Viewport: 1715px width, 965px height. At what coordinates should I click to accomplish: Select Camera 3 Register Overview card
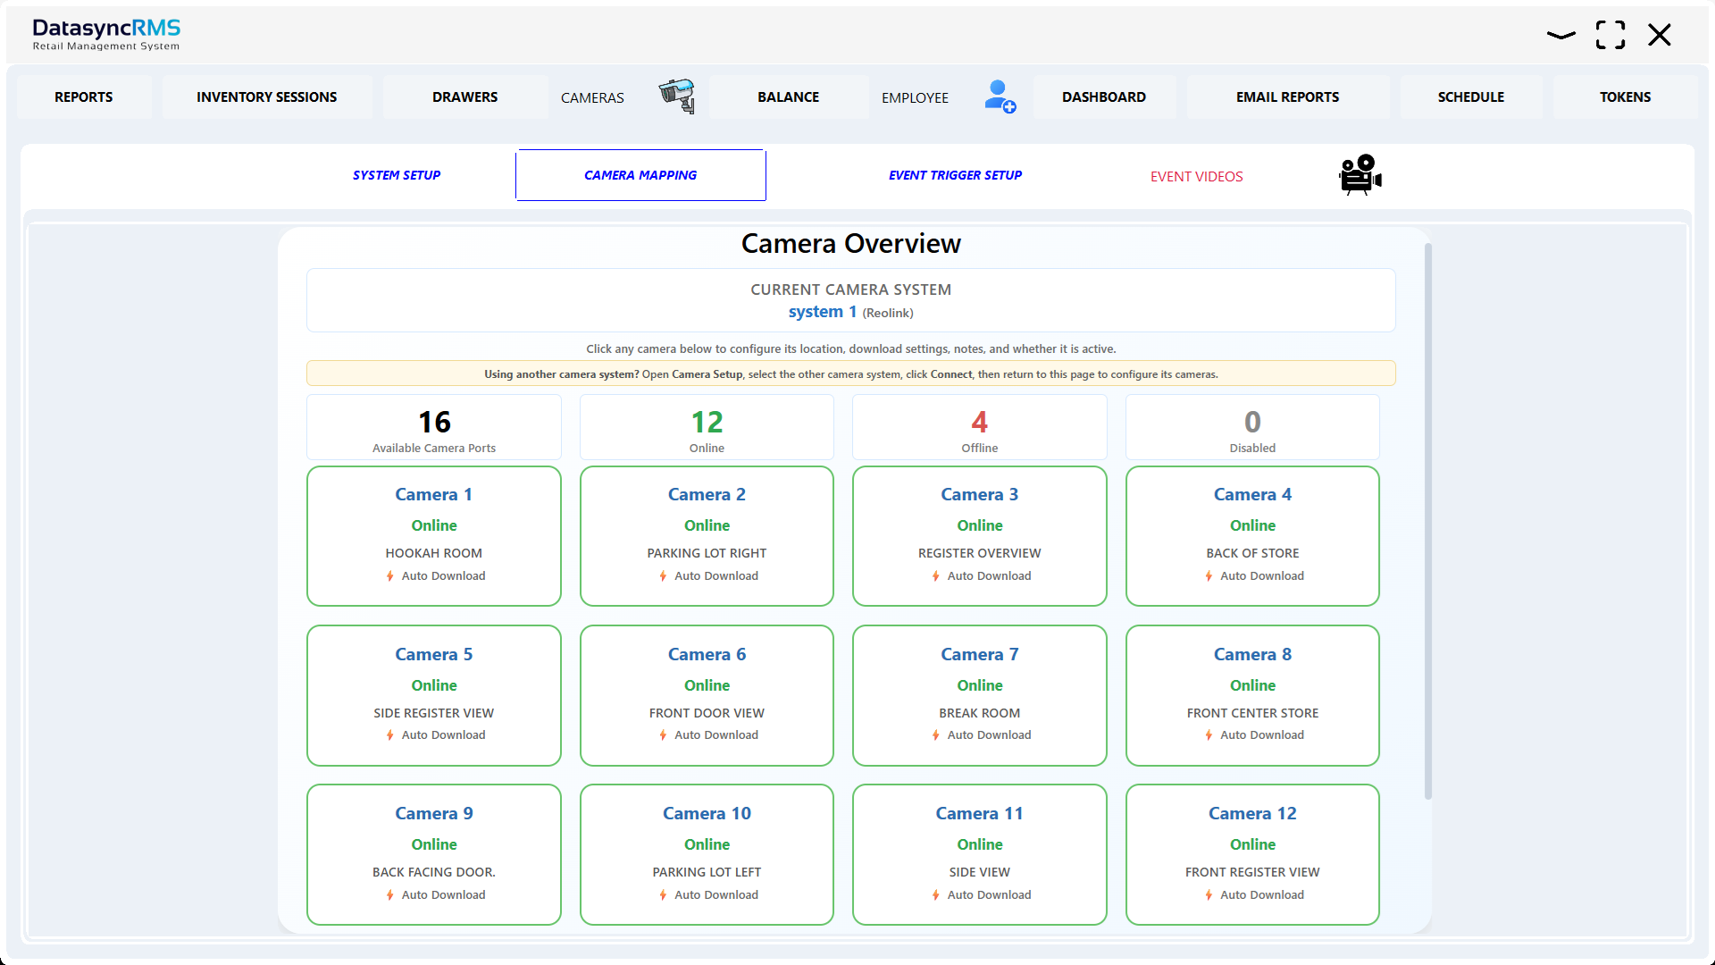tap(980, 536)
